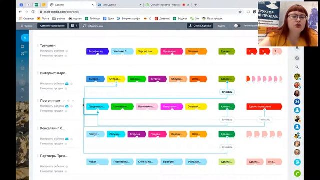Reload the page in browser
Screen dimensions: 320x180
[33, 12]
